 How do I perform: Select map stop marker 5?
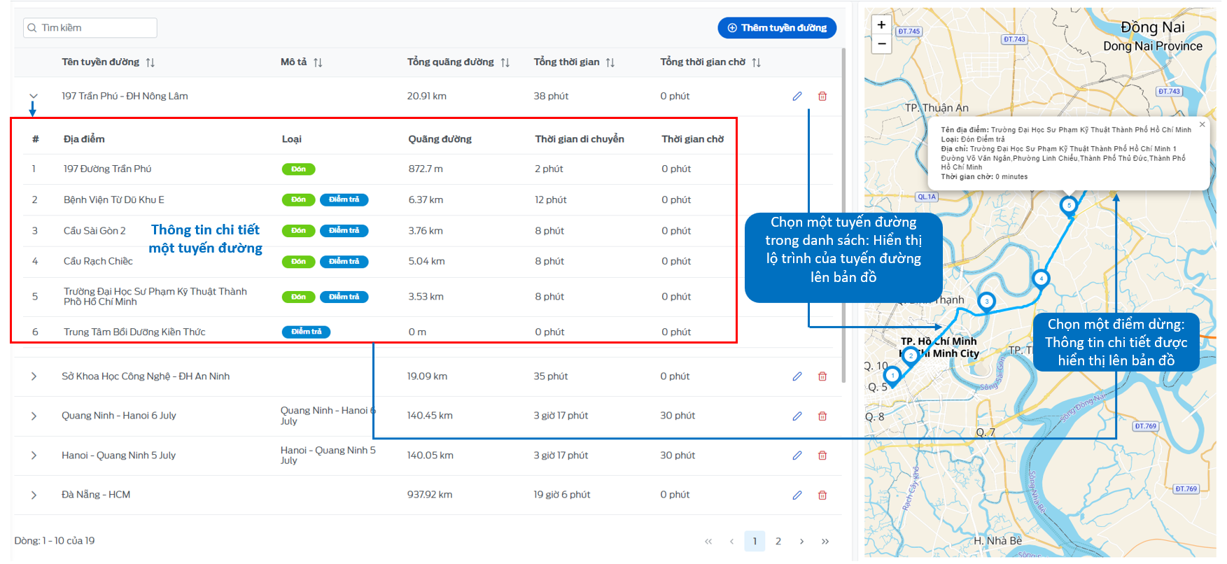1068,206
